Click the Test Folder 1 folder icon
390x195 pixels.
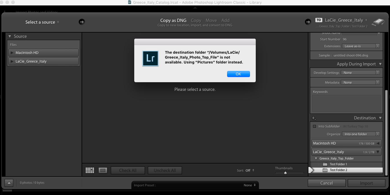(x=325, y=164)
